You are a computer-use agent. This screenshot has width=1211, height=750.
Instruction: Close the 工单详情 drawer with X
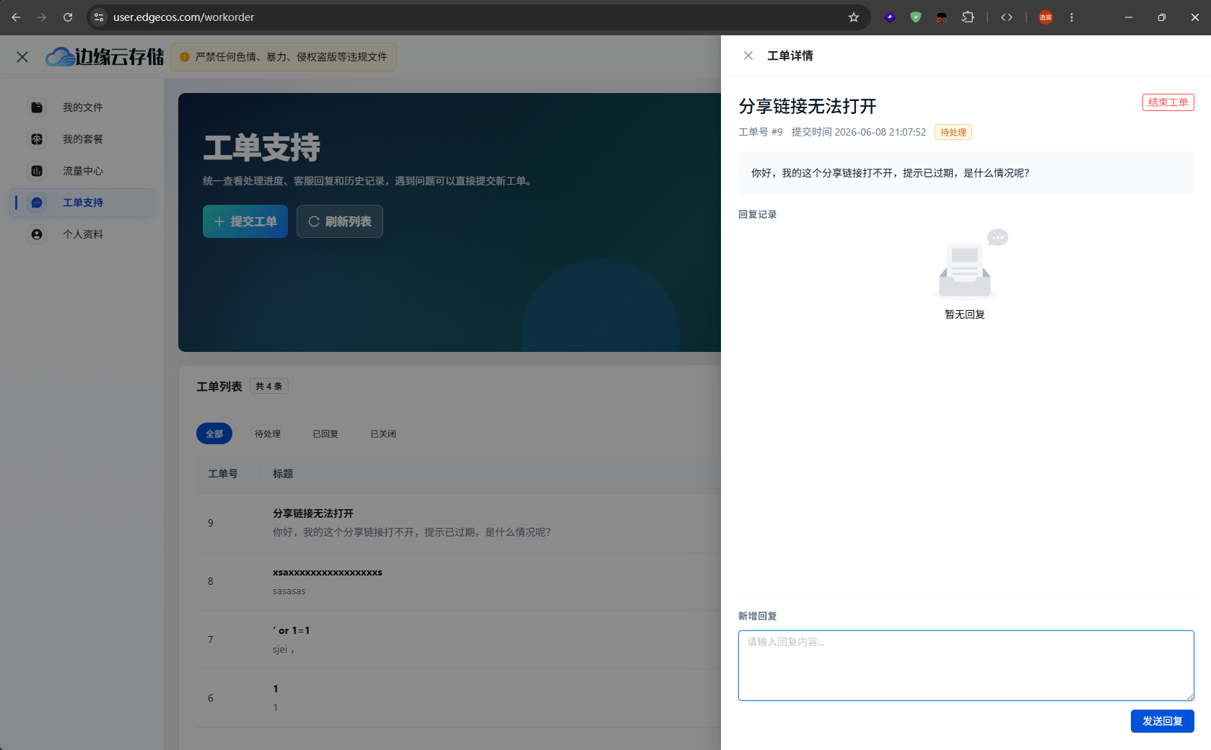pos(748,56)
